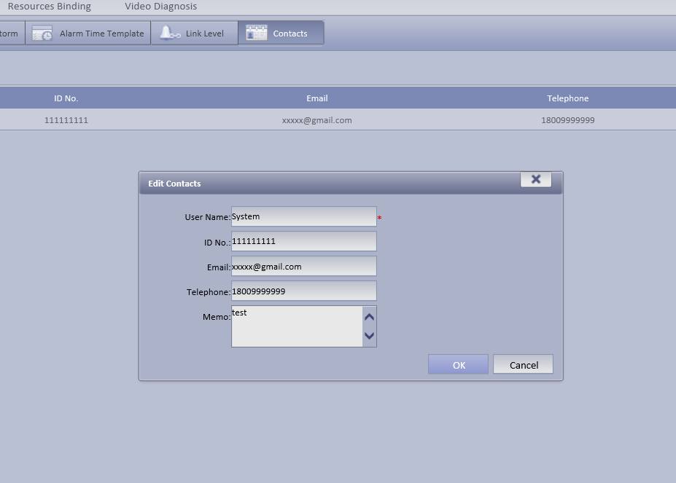The width and height of the screenshot is (676, 483).
Task: Open the Alarm Time Template tab
Action: click(88, 34)
